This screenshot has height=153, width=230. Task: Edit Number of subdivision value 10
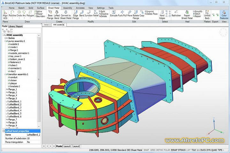click(34, 138)
